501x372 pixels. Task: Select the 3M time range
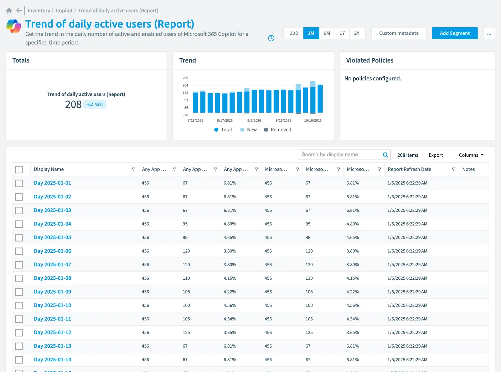[311, 33]
